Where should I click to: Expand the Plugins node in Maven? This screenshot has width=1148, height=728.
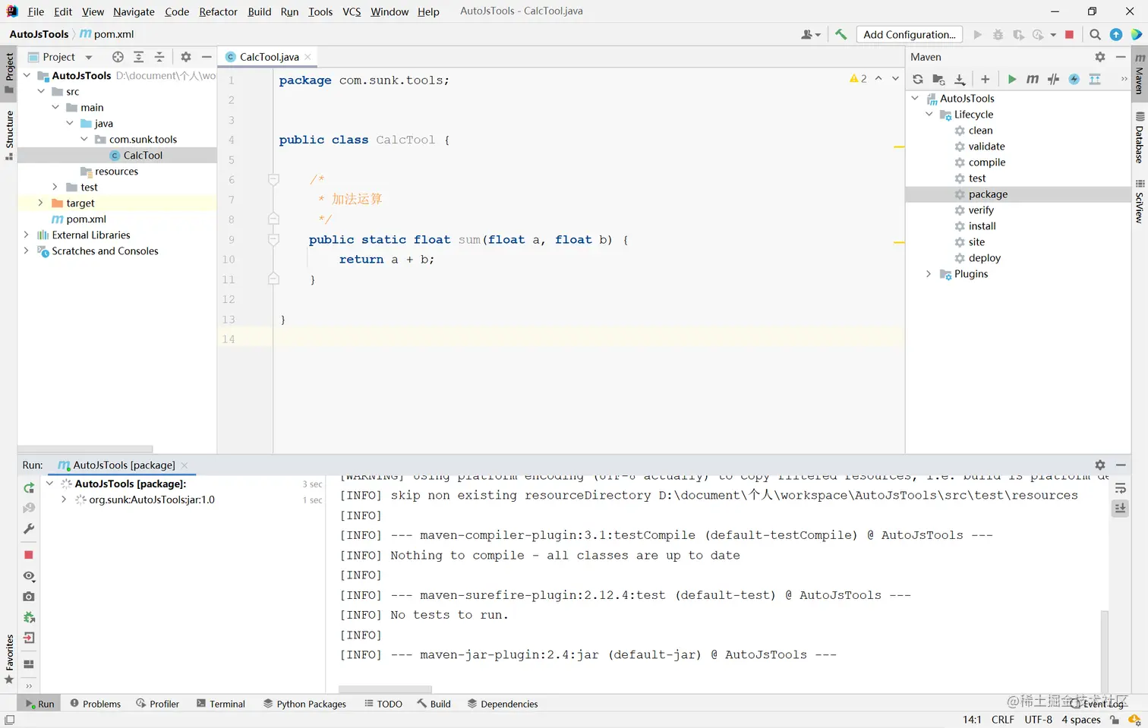929,274
